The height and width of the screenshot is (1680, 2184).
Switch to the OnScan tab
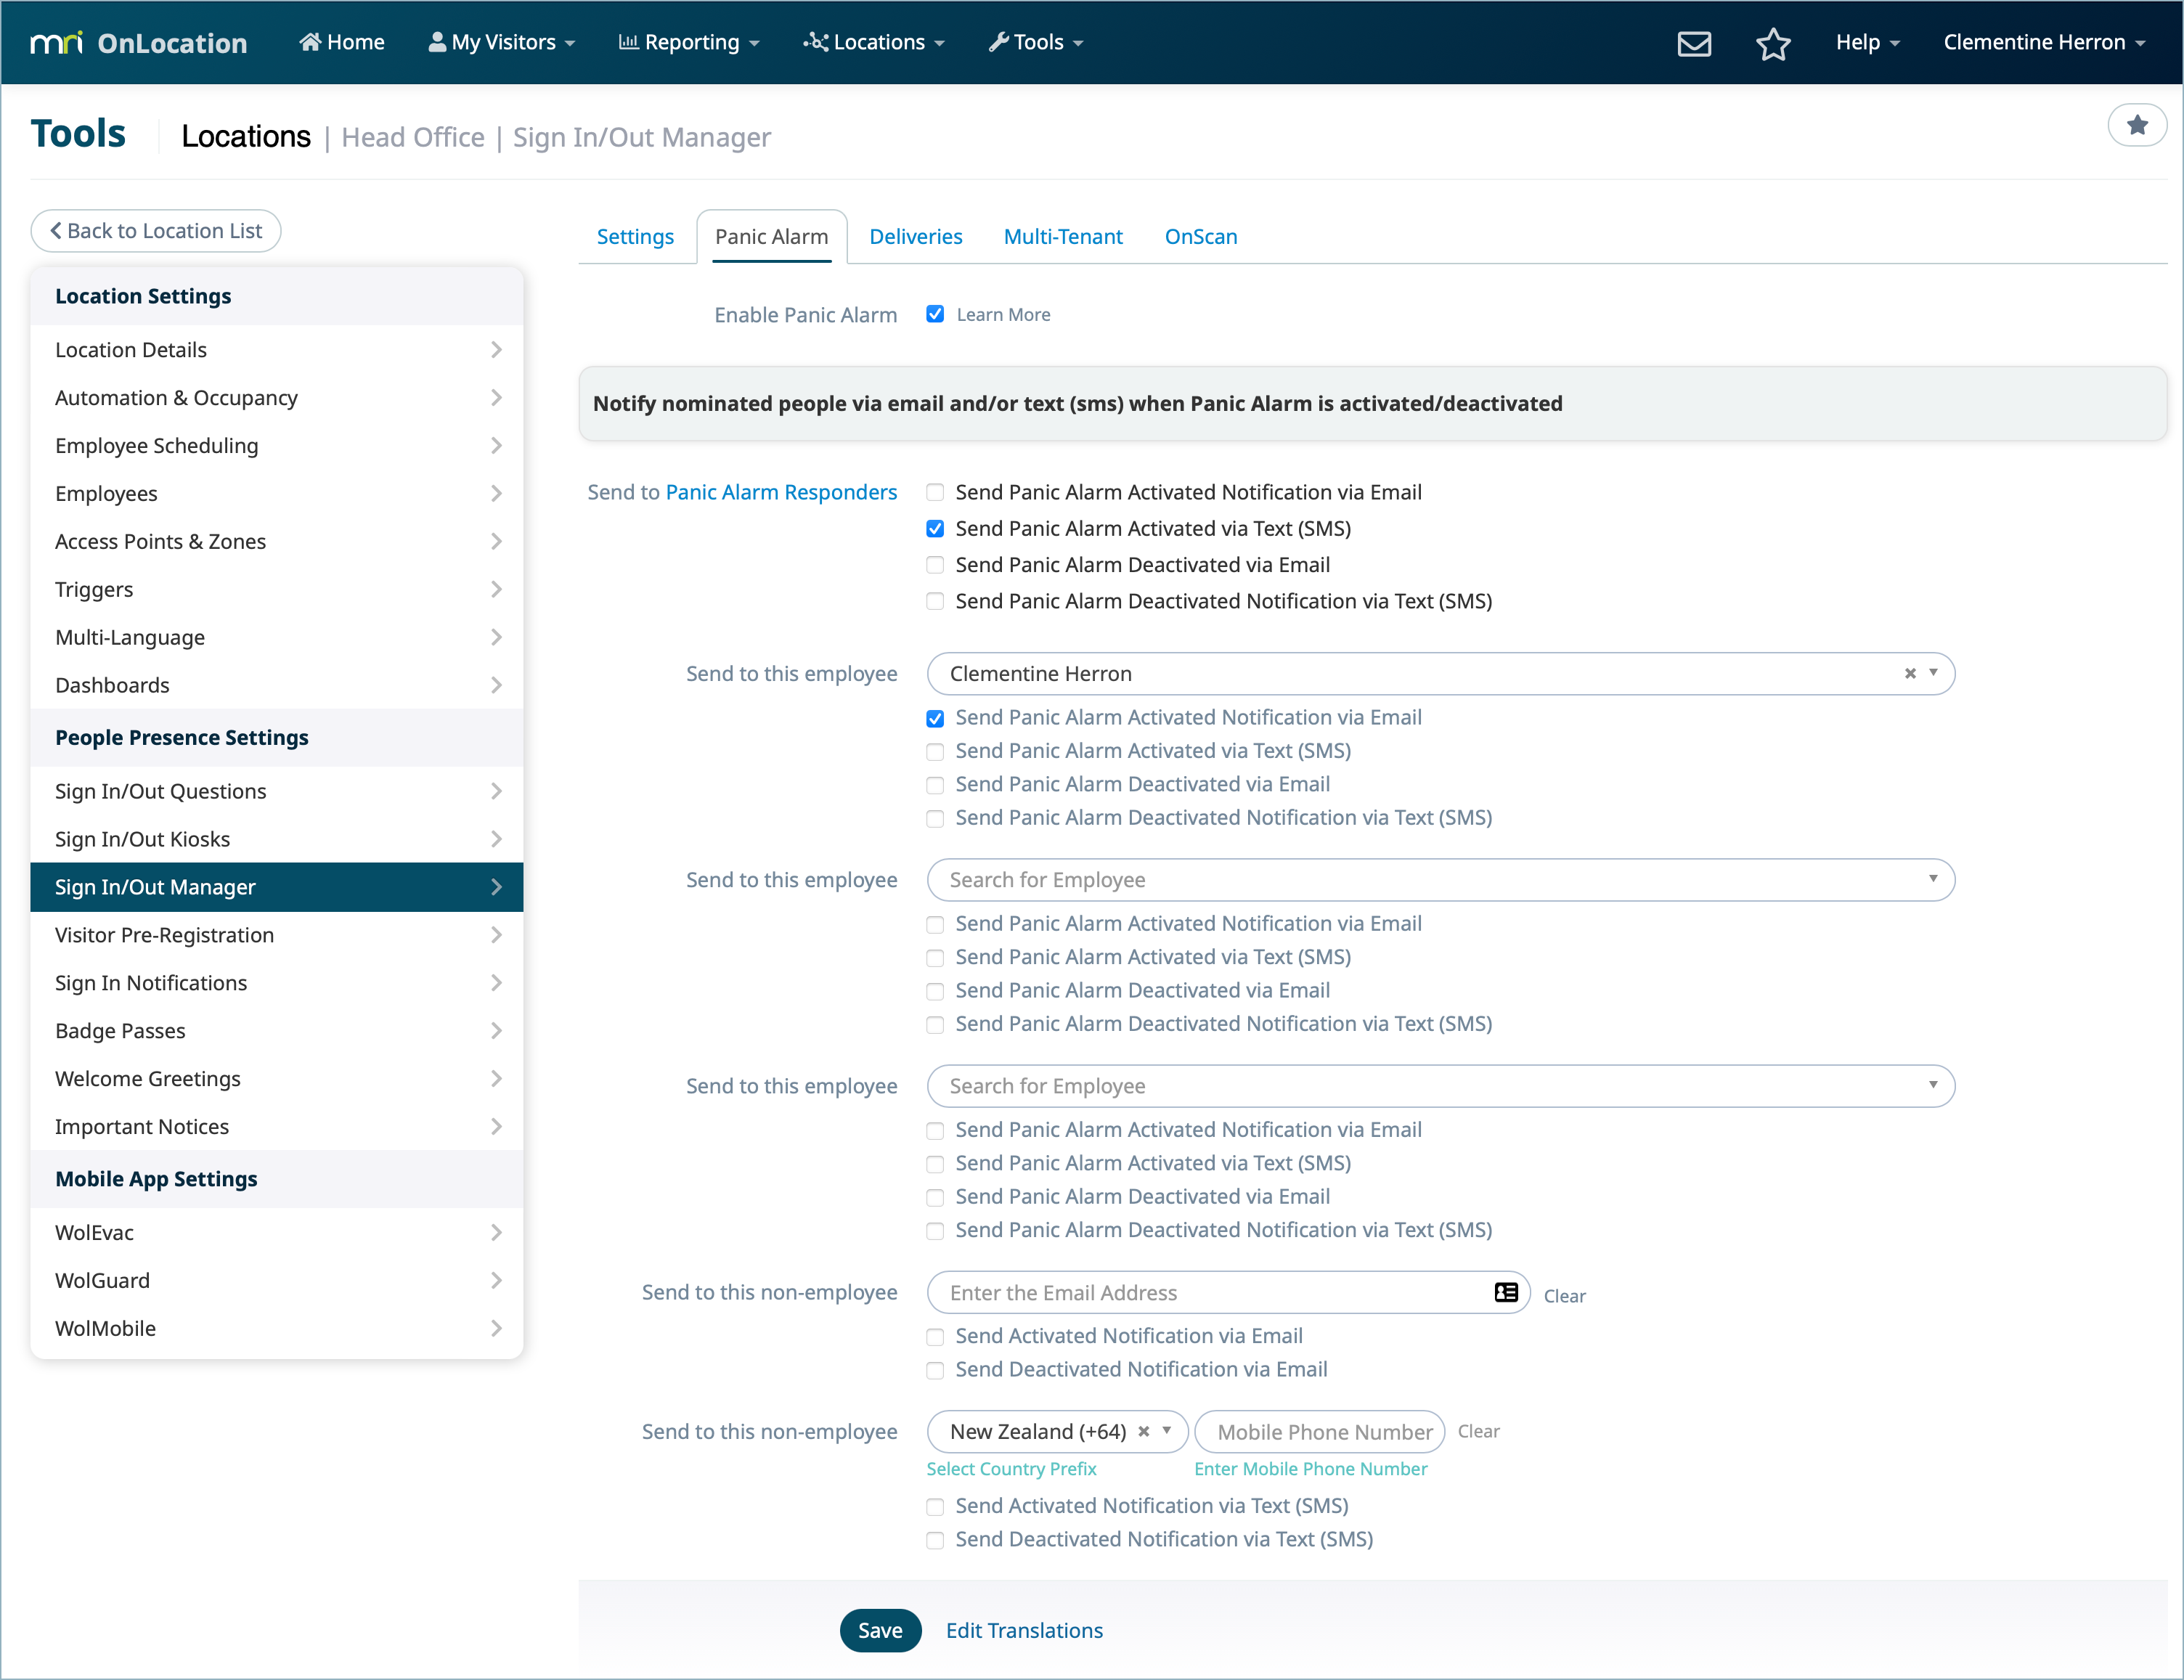click(x=1200, y=237)
